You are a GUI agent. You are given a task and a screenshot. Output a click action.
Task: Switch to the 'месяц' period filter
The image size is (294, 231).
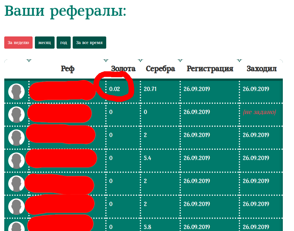pos(45,42)
